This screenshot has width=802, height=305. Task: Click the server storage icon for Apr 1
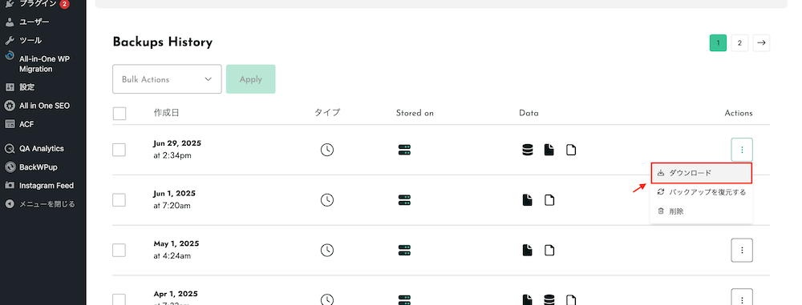click(x=404, y=300)
